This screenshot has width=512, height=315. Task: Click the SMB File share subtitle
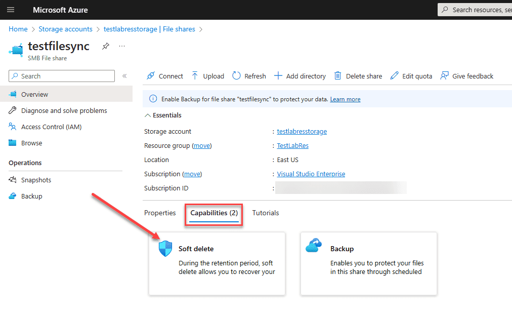pyautogui.click(x=48, y=58)
